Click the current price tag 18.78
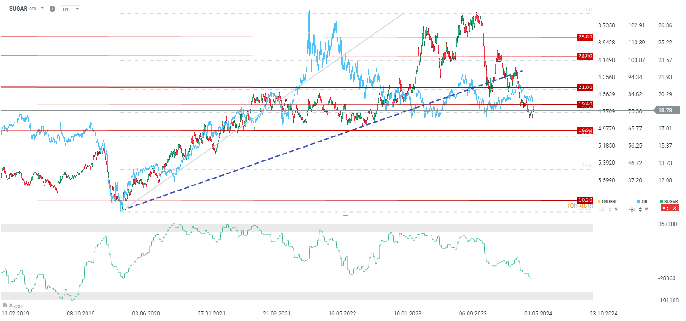Viewport: 686px width, 321px height. point(666,110)
